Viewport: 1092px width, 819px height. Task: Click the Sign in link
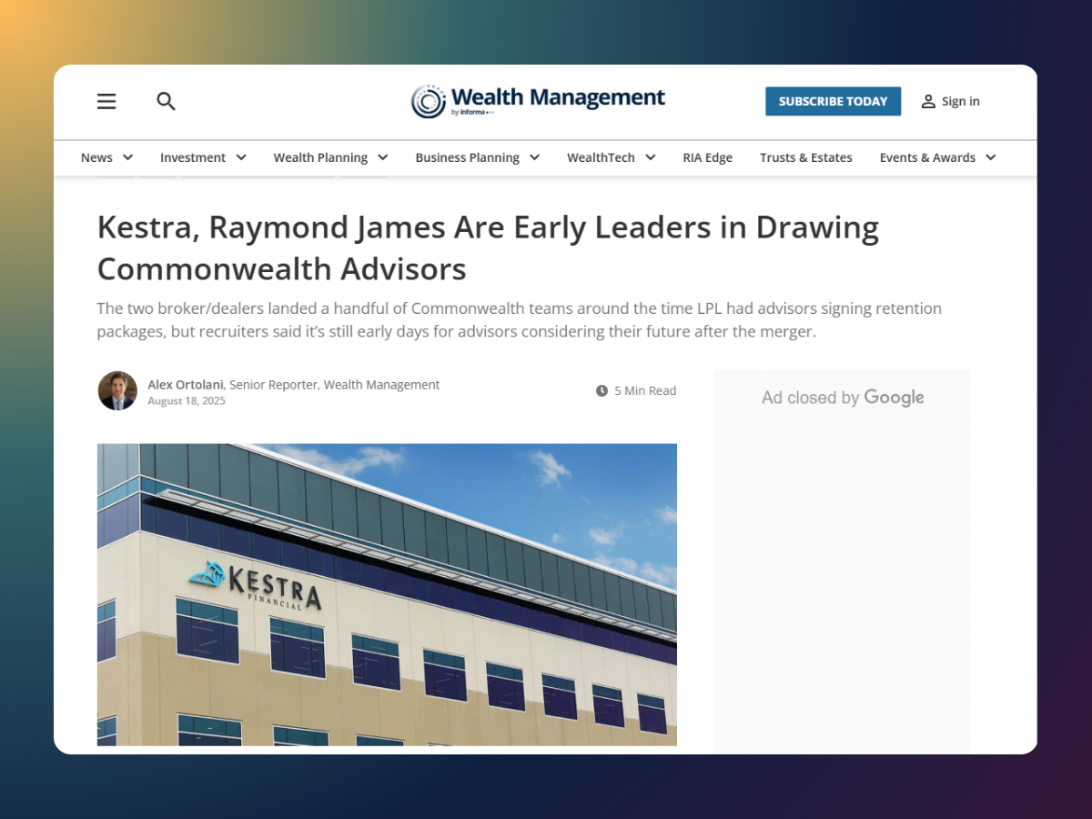(961, 101)
